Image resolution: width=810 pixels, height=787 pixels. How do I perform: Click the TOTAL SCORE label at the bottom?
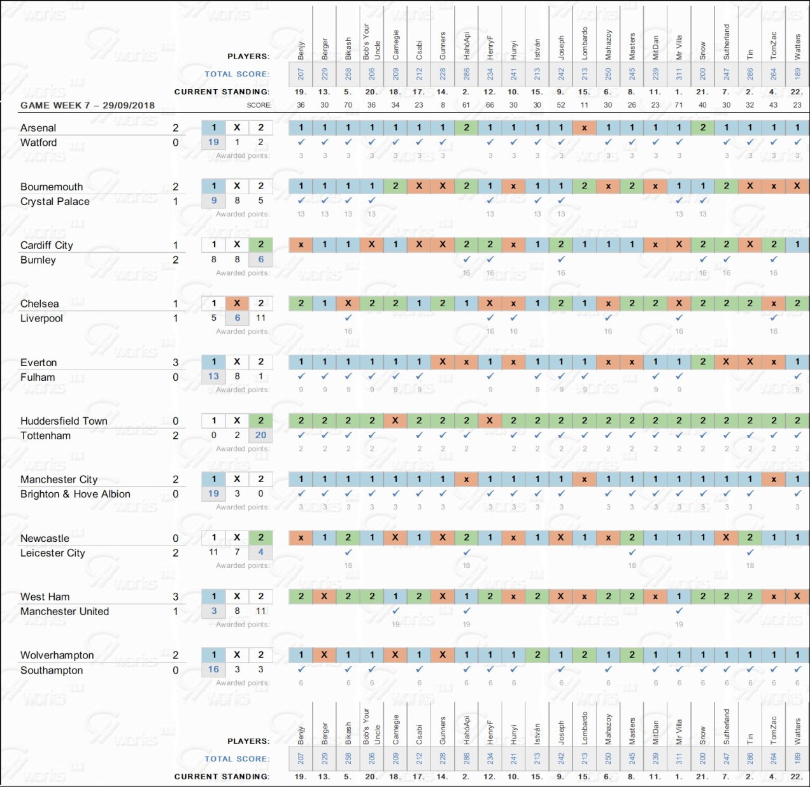[237, 759]
